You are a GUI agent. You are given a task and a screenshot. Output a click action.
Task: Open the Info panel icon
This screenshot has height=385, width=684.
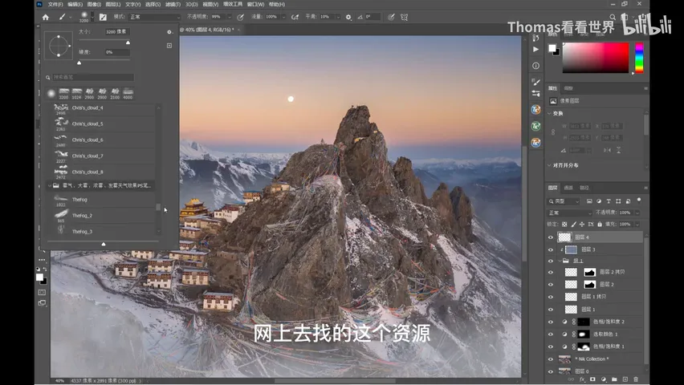pos(535,66)
